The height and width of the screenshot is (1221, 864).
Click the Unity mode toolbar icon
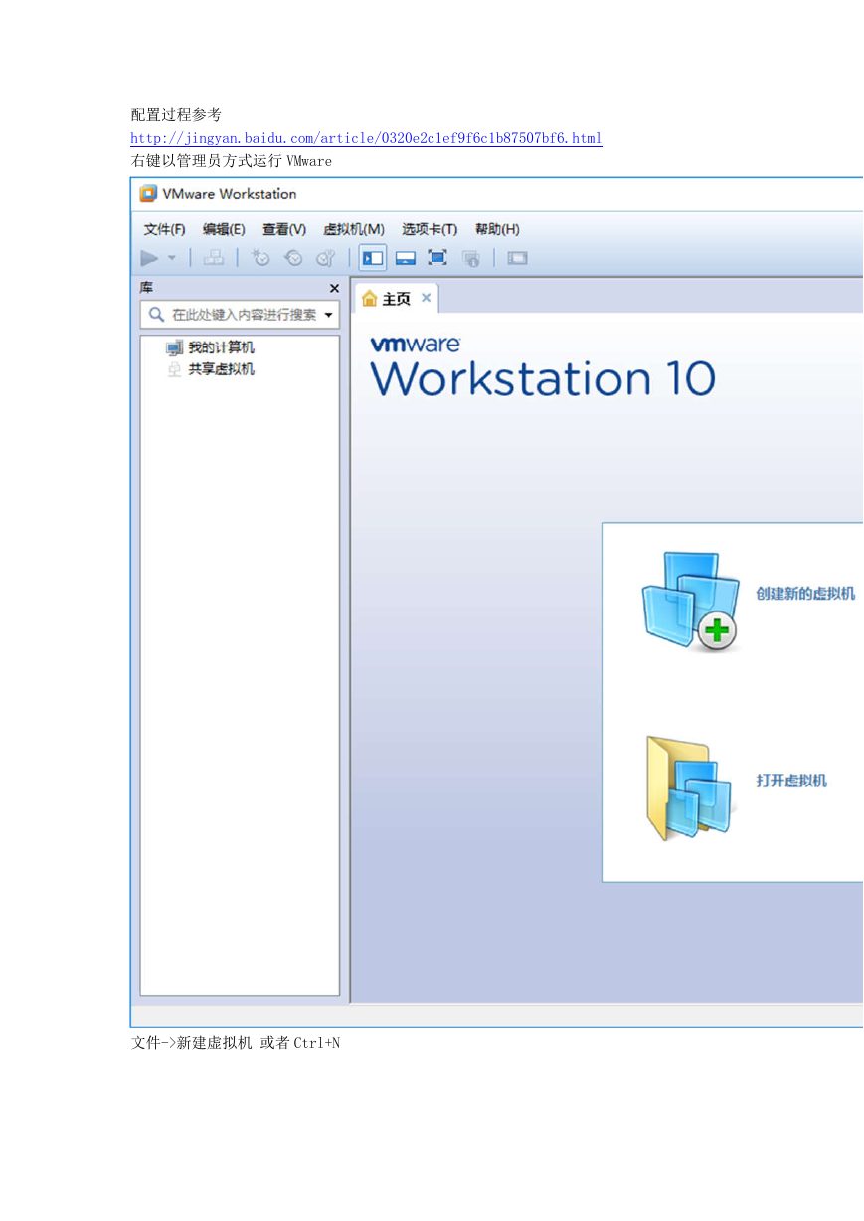coord(471,259)
